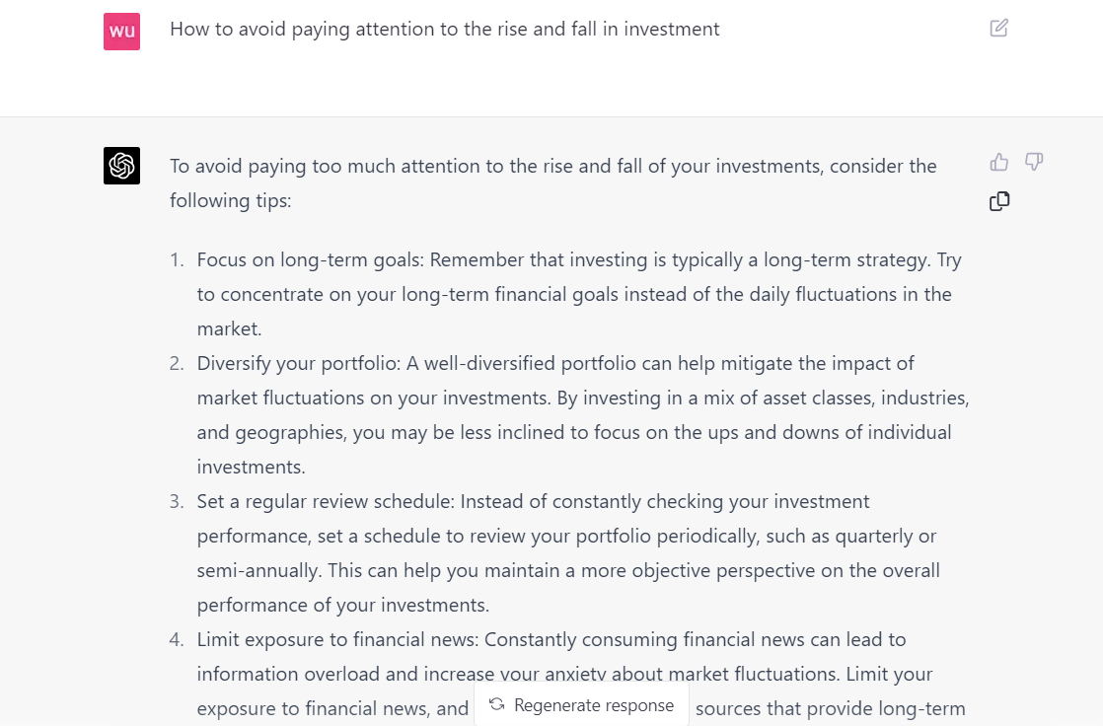Click the circular arrows regenerate icon
This screenshot has height=726, width=1103.
coord(497,704)
